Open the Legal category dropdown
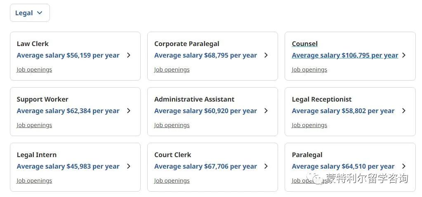422x197 pixels. (30, 13)
